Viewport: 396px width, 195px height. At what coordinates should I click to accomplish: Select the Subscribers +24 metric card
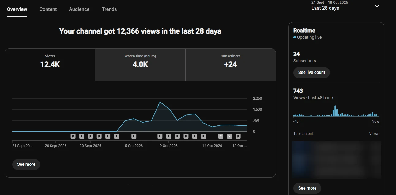(231, 65)
